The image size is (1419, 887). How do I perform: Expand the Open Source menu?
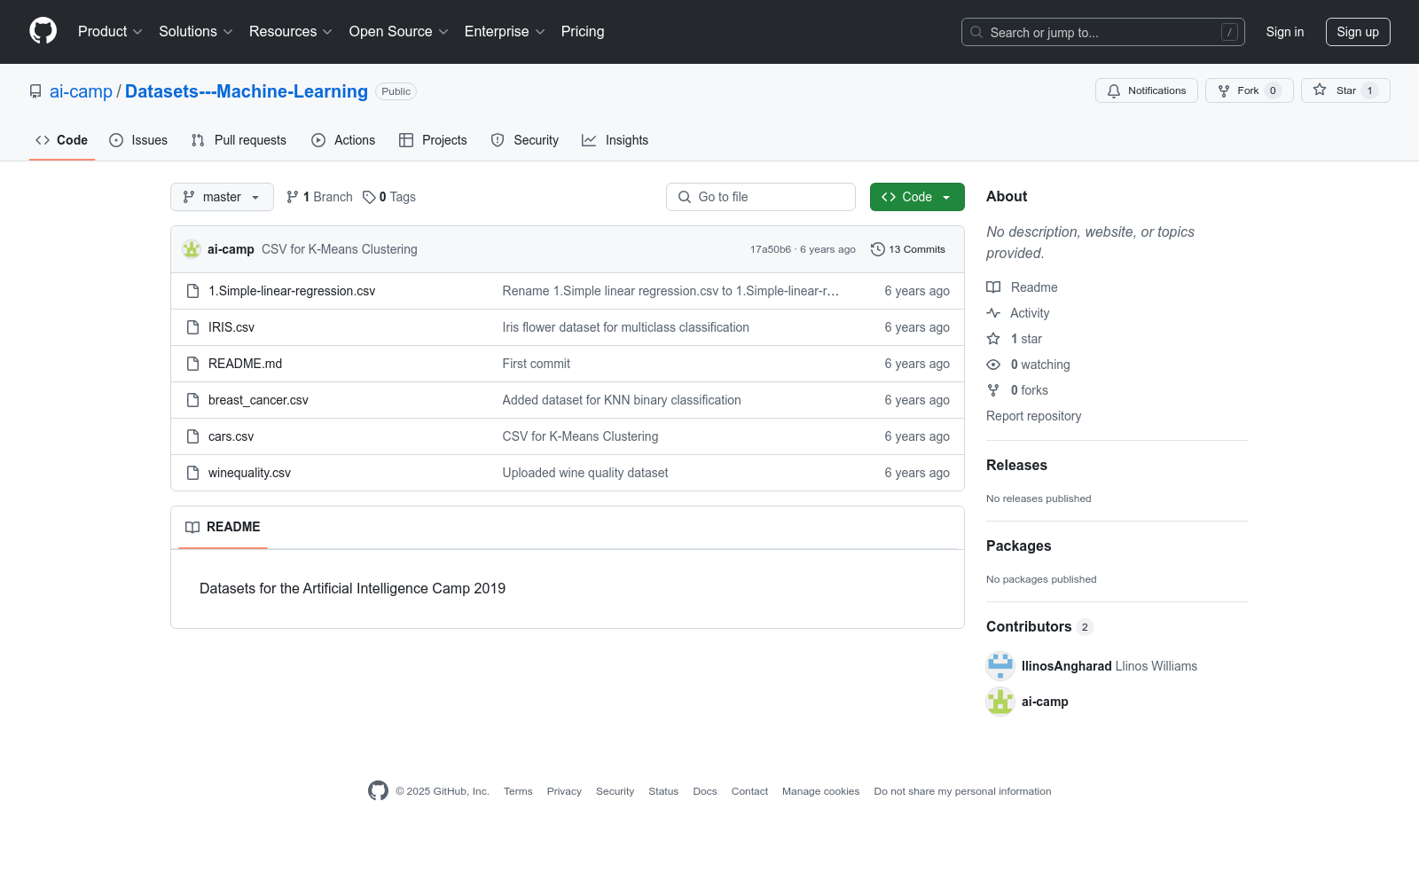pyautogui.click(x=399, y=31)
